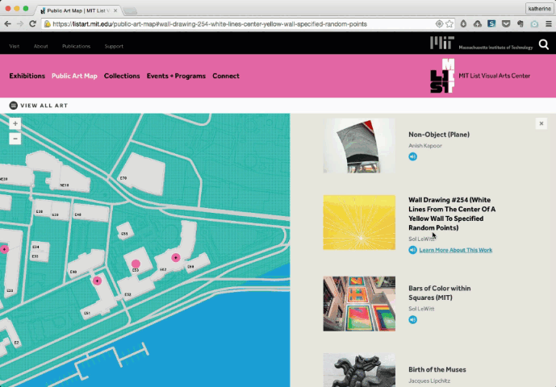
Task: Click the Anish Kapoor artist name
Action: (x=424, y=145)
